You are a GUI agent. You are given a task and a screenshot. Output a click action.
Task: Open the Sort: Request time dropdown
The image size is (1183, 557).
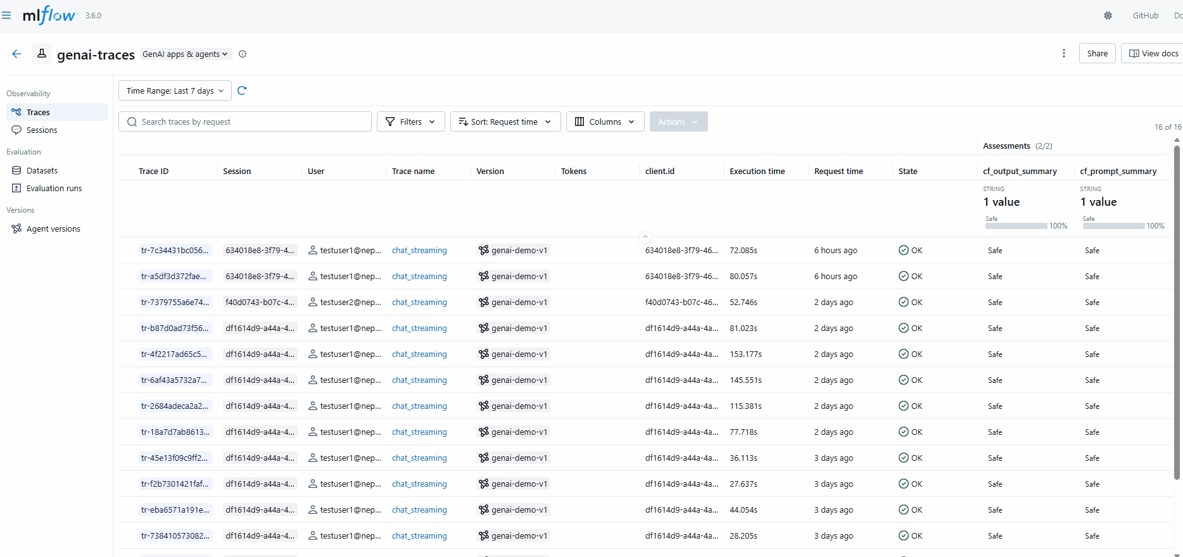[505, 122]
